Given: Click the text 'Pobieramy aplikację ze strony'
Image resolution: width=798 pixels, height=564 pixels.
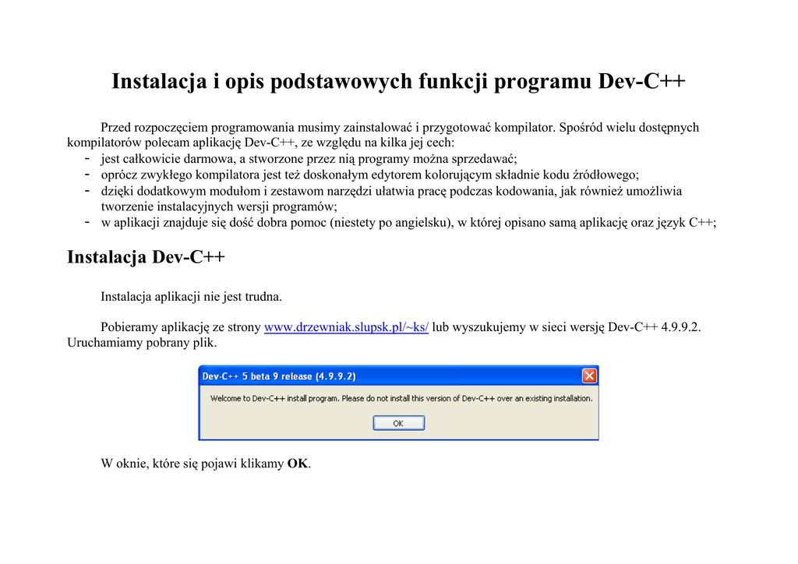Looking at the screenshot, I should click(x=181, y=327).
